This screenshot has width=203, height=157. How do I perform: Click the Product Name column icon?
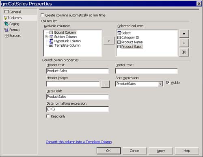pyautogui.click(x=119, y=42)
